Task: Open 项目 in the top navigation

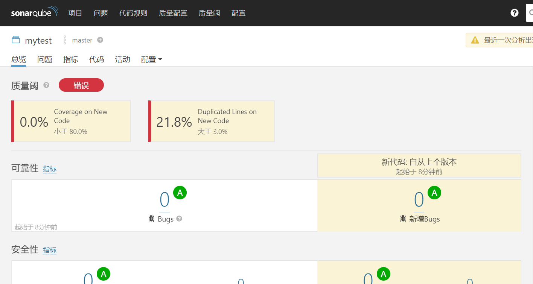Action: [x=75, y=13]
